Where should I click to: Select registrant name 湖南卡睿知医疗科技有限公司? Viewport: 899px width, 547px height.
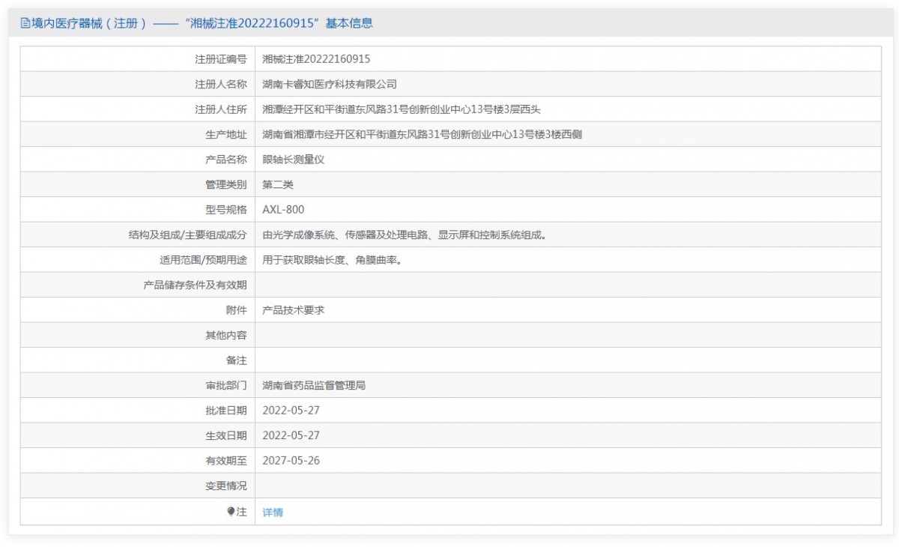[x=330, y=85]
